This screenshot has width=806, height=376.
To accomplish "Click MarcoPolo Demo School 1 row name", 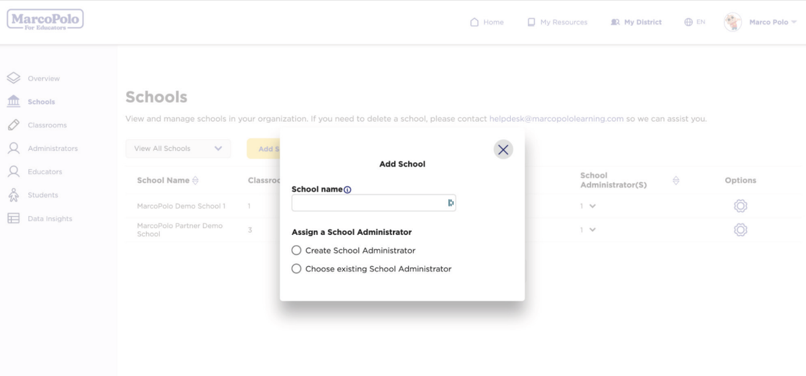I will pos(181,206).
